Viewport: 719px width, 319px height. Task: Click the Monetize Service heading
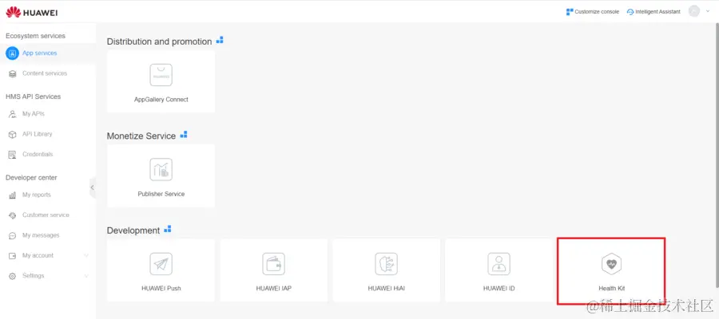coord(141,136)
